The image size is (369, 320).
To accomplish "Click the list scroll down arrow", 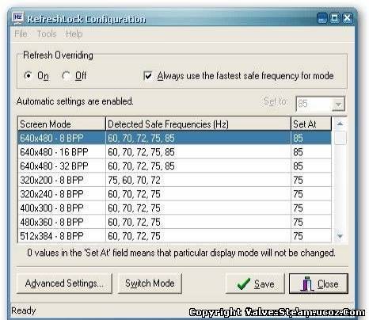I will tap(340, 236).
